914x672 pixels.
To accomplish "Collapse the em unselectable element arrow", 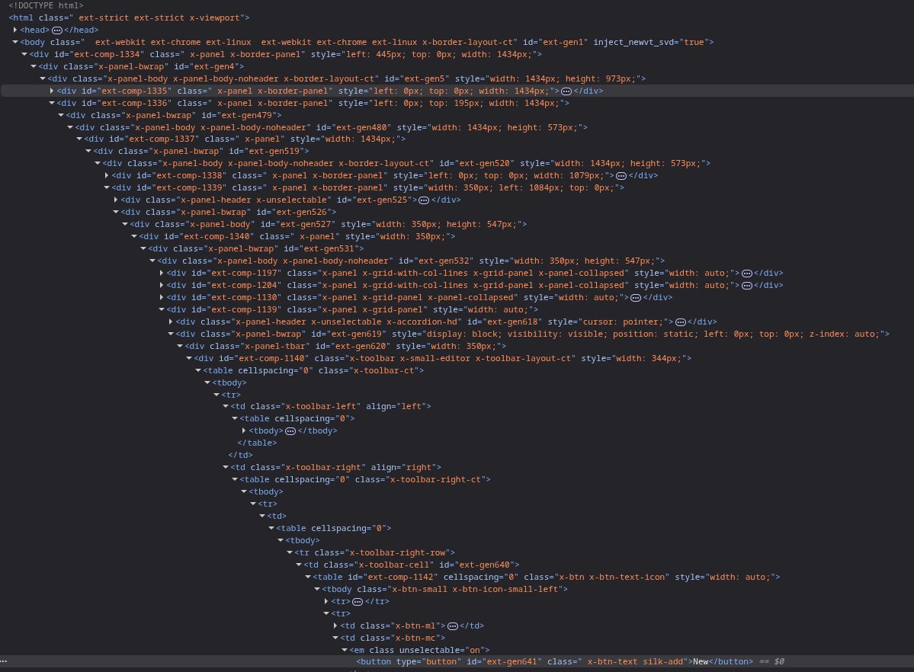I will pos(345,651).
